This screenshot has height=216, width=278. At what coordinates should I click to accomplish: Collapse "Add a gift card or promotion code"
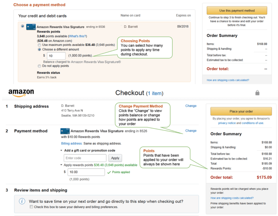point(62,151)
